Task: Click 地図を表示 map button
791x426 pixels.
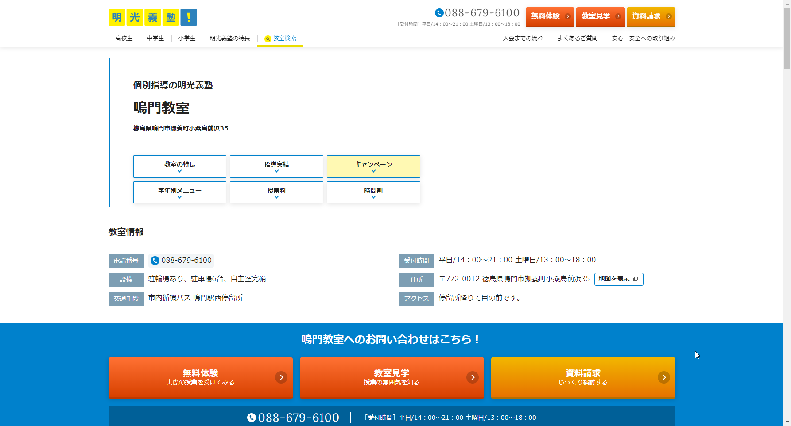Action: (x=619, y=279)
